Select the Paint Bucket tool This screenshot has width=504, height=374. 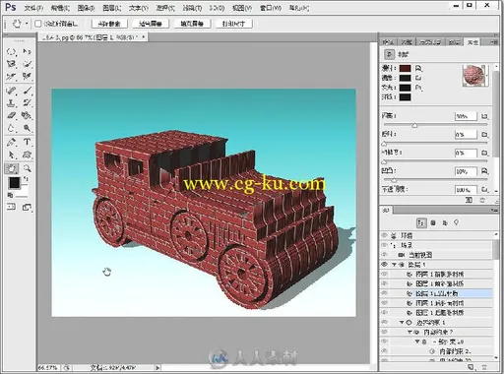point(27,115)
